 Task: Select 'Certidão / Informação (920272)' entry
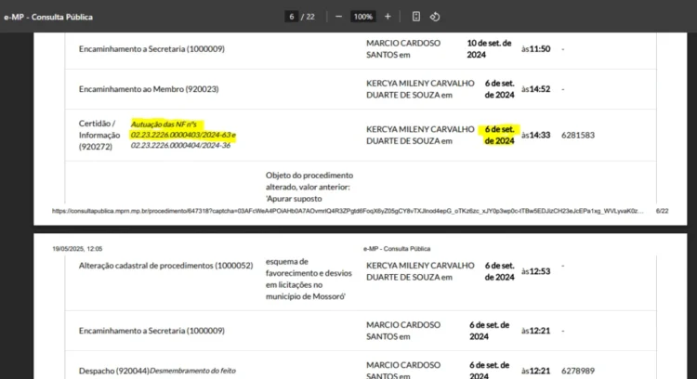[x=99, y=135]
